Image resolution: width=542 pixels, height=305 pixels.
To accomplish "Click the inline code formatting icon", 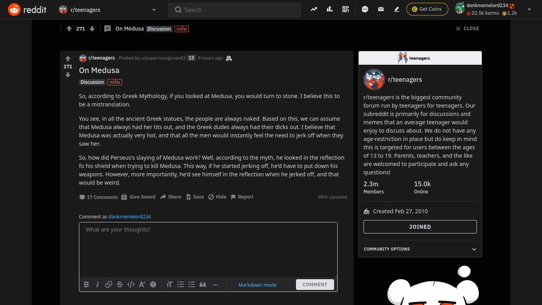I will 131,284.
